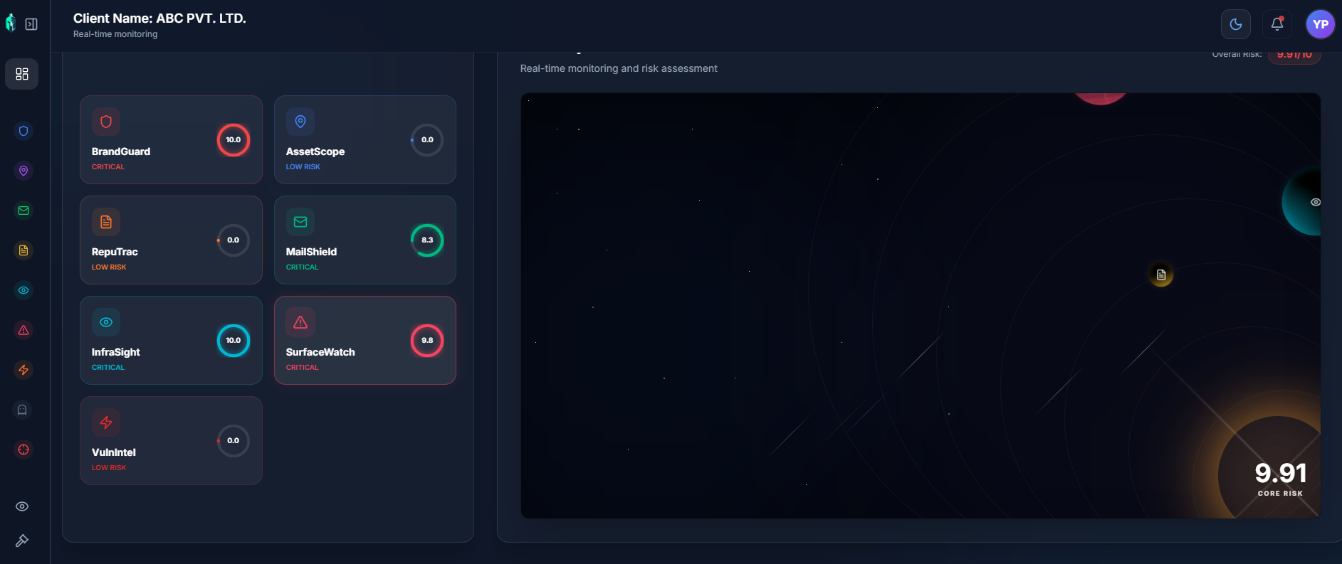This screenshot has width=1342, height=564.
Task: Click the shield icon on BrandGuard card
Action: 106,122
